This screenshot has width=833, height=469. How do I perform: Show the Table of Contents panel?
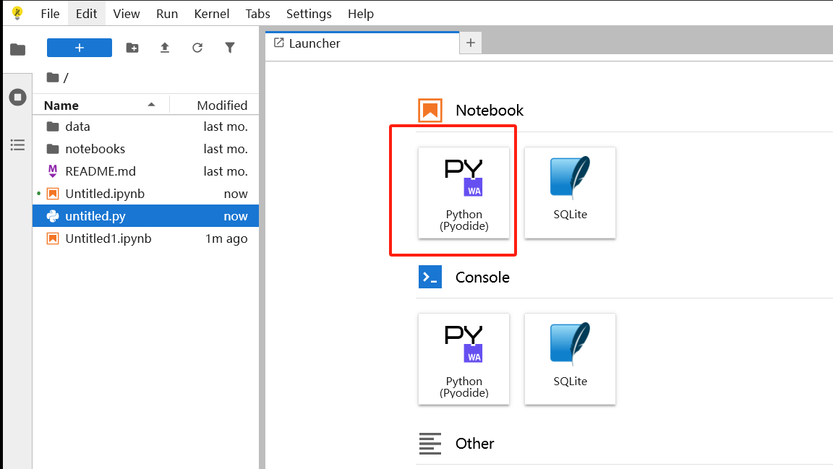point(17,145)
